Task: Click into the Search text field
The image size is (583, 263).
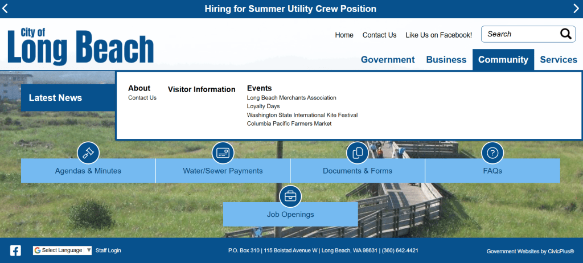Action: click(x=518, y=34)
